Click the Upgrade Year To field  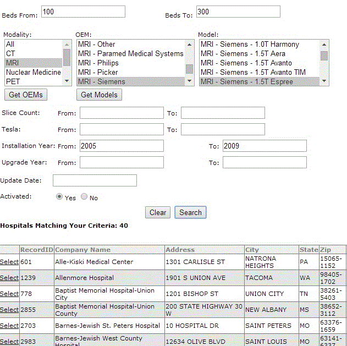265,162
